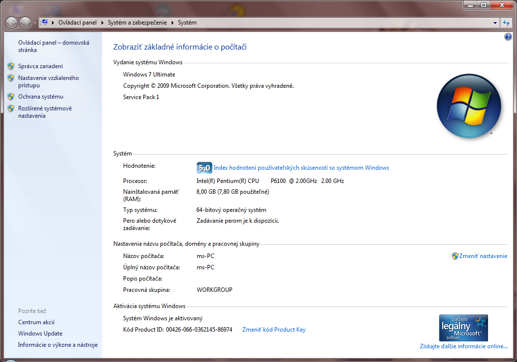This screenshot has width=517, height=362.
Task: Select the text Windows 7 Ultimate
Action: [149, 75]
